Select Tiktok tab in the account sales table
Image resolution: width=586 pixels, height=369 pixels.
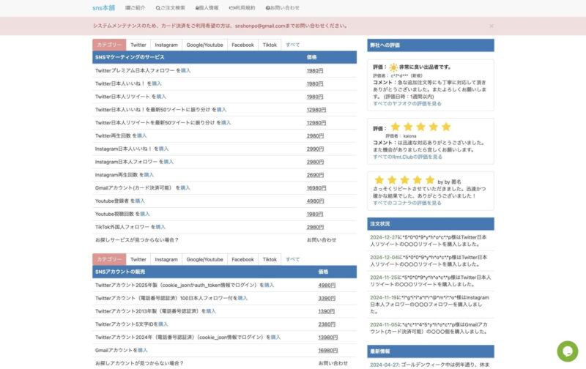coord(270,259)
